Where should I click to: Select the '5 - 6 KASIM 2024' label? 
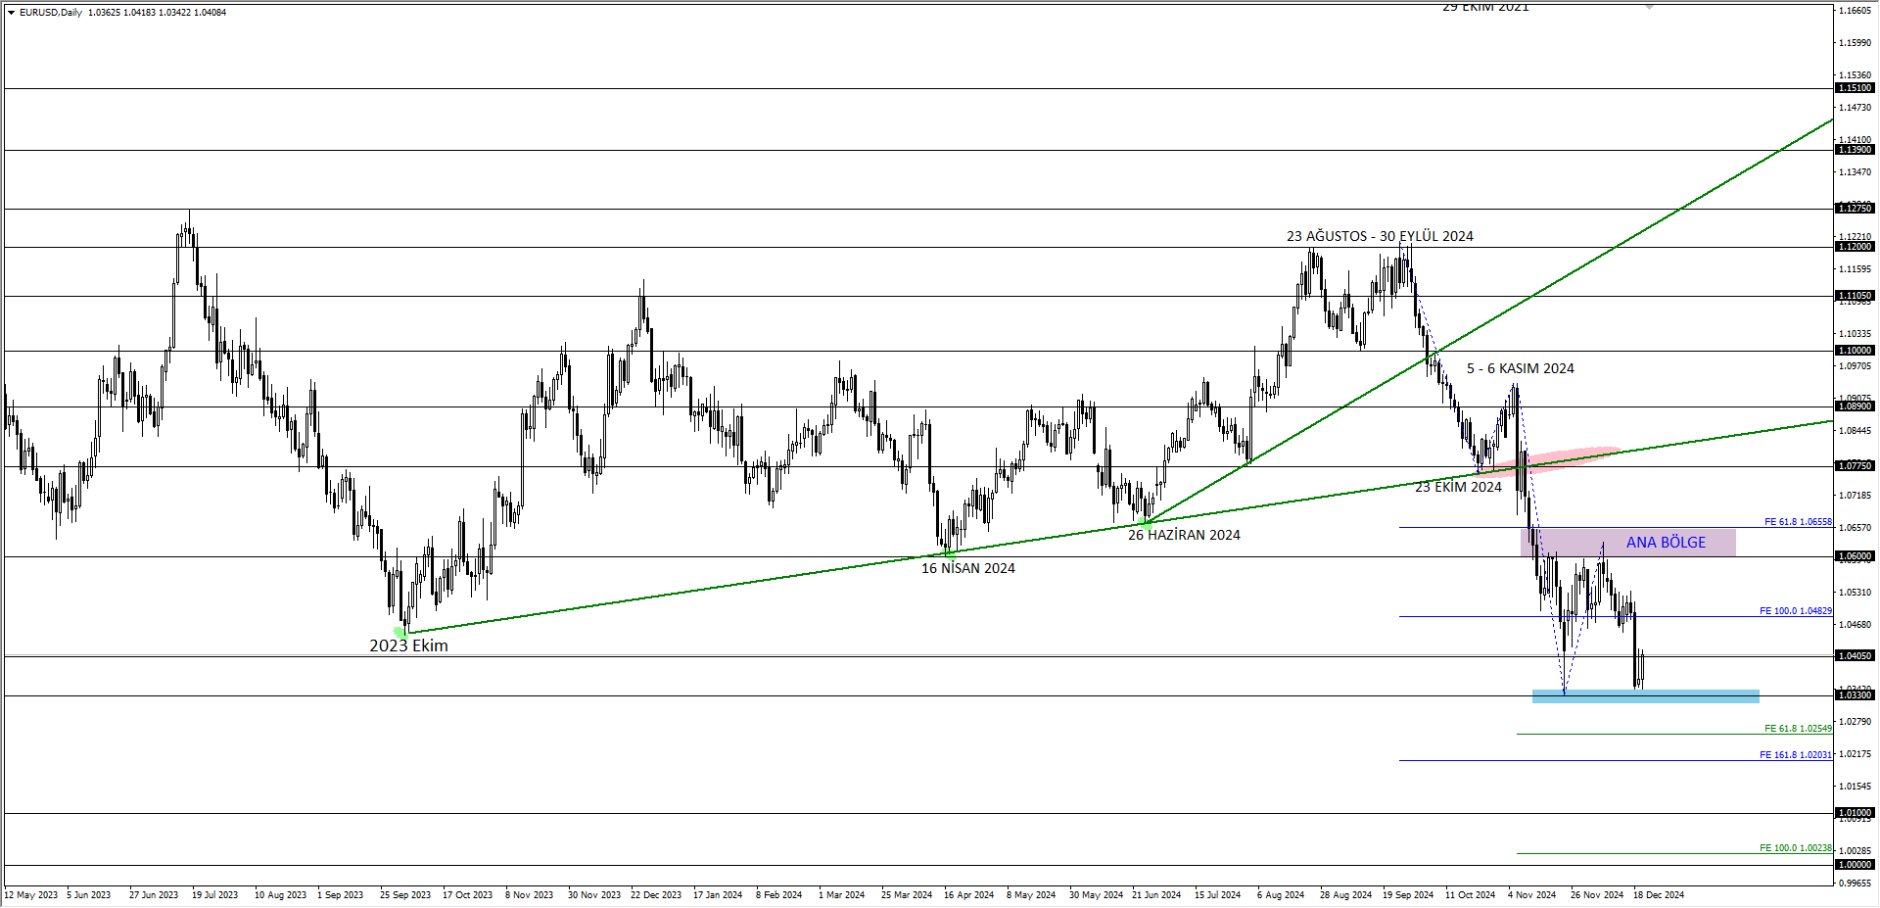(1520, 368)
